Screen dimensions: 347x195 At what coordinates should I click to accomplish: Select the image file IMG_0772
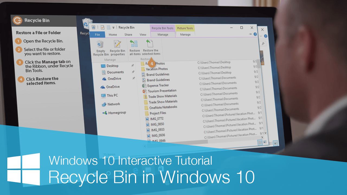point(156,119)
